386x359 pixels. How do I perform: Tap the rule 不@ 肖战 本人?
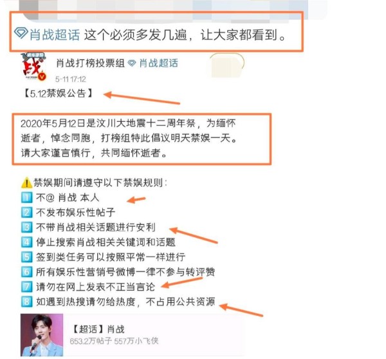tap(68, 198)
